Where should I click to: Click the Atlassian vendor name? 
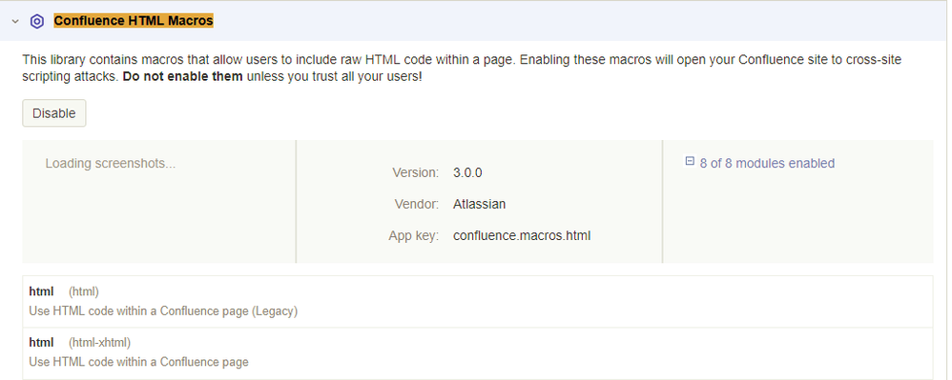coord(479,204)
